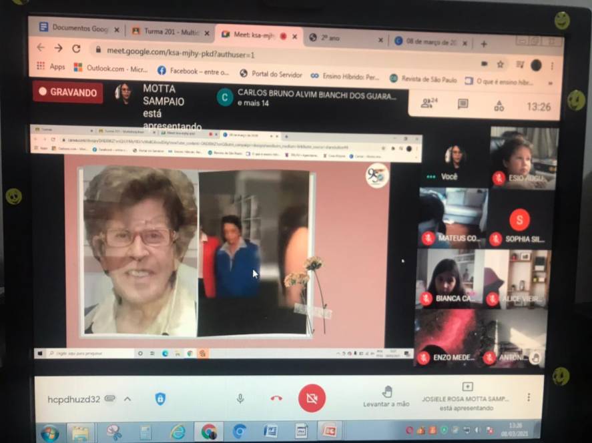Bookmark this page with the star icon

(x=500, y=64)
